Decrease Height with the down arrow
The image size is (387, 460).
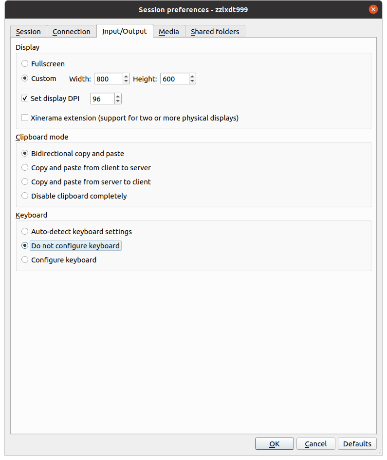click(x=192, y=81)
